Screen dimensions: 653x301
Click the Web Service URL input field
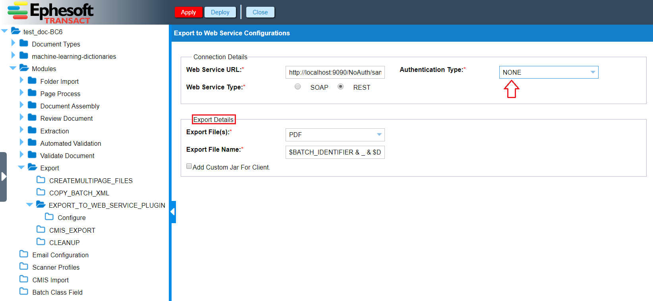335,72
